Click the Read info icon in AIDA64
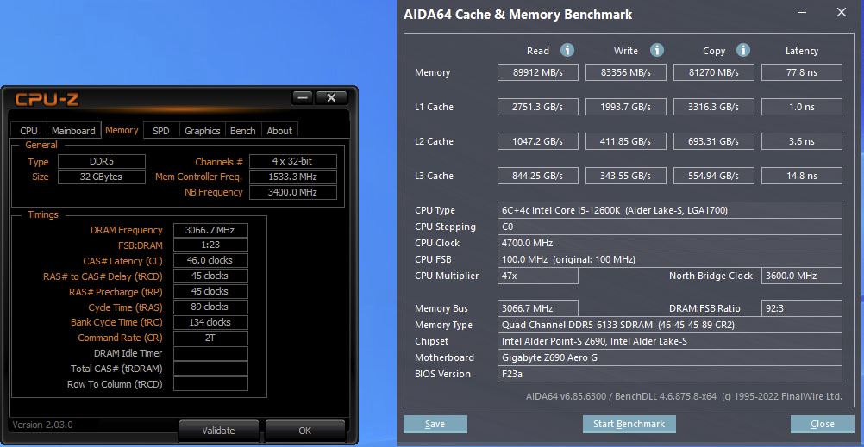The height and width of the screenshot is (447, 864). (567, 51)
